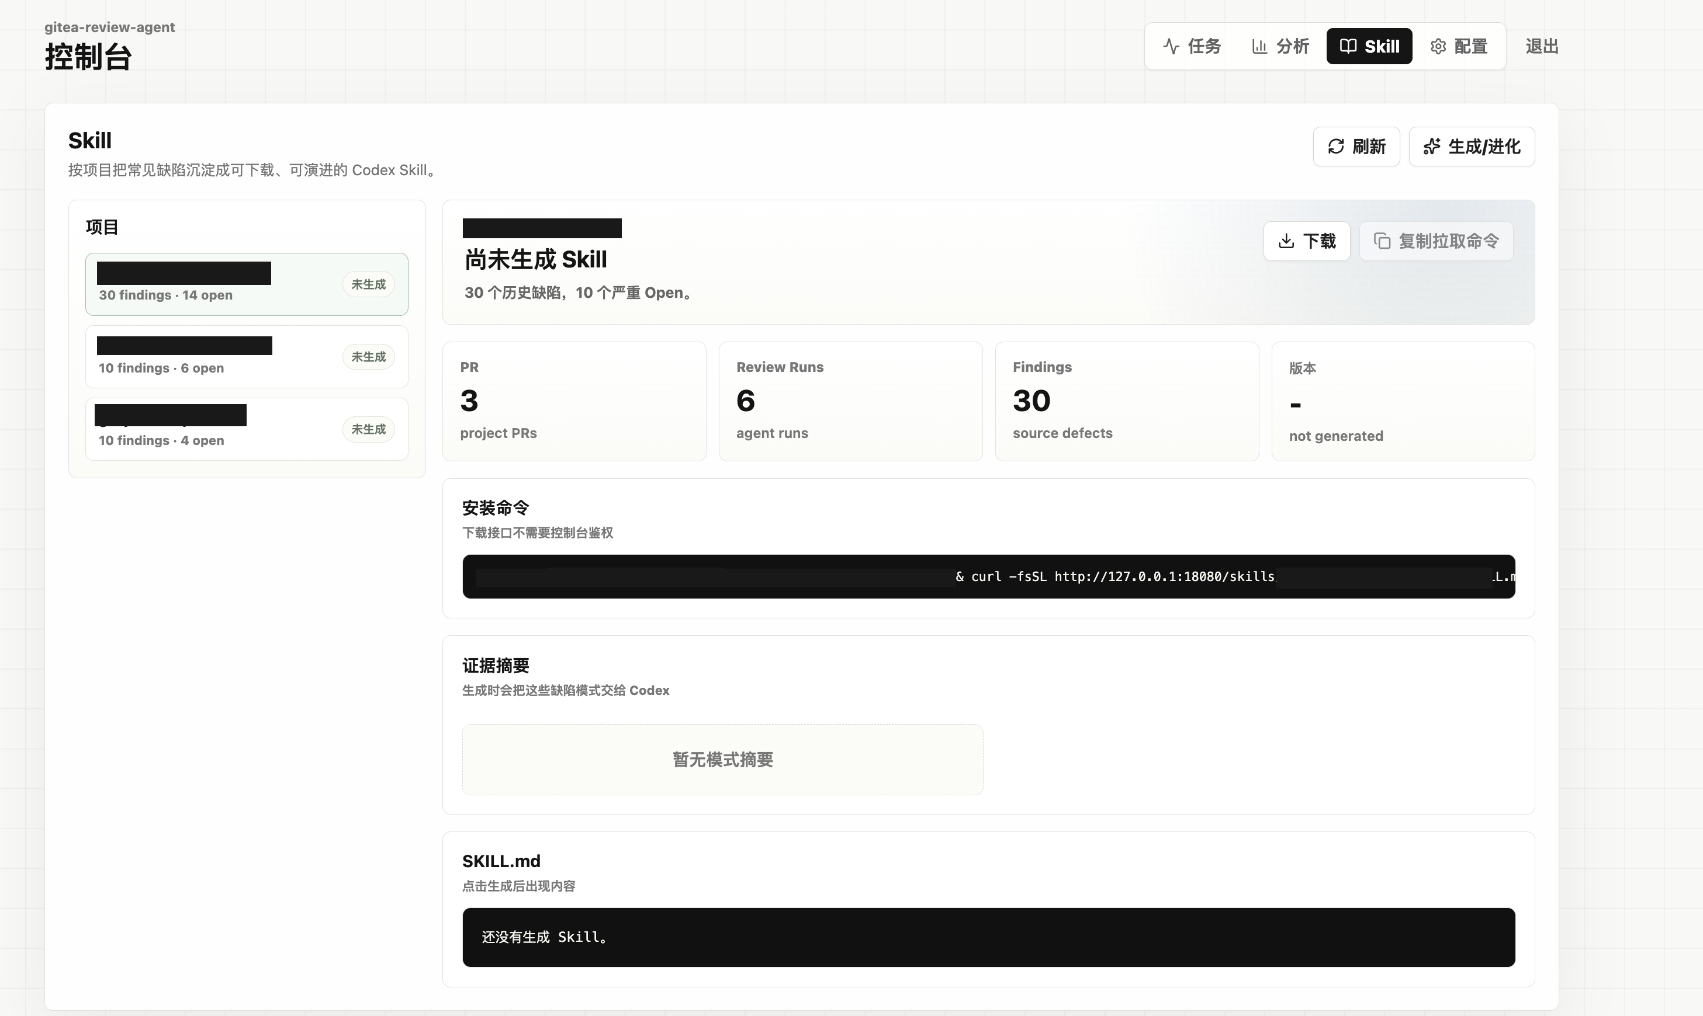Click the PR card showing 3 project PRs
The image size is (1703, 1016).
pos(574,401)
